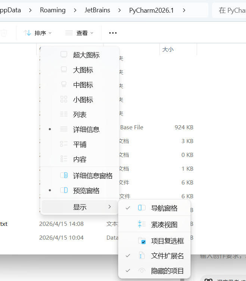Click the hidden items eye icon

(142, 271)
